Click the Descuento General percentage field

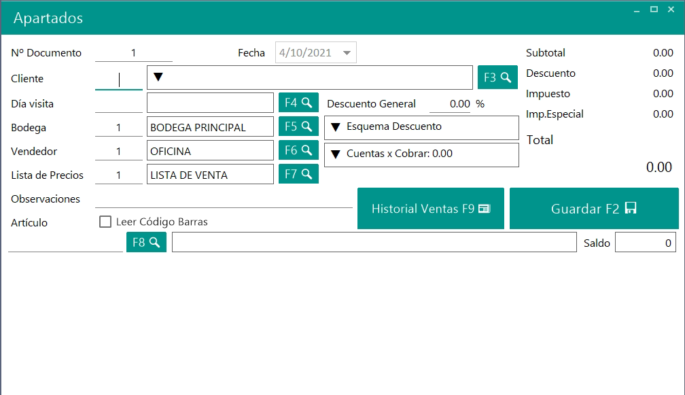point(450,104)
